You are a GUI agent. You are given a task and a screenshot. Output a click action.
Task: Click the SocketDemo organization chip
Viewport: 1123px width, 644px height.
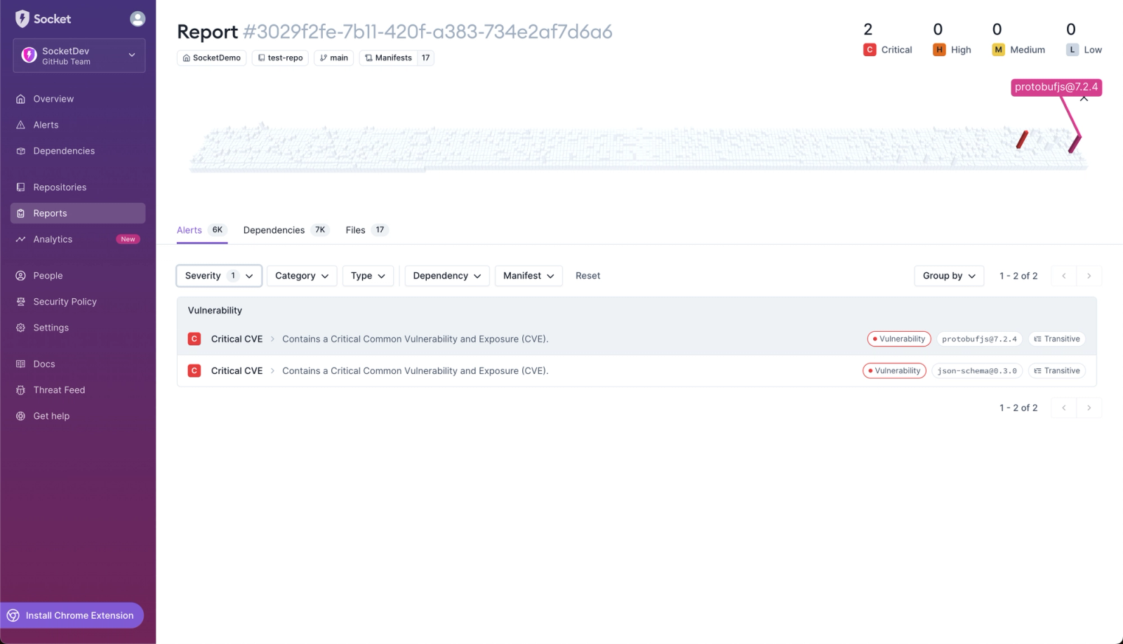(211, 58)
